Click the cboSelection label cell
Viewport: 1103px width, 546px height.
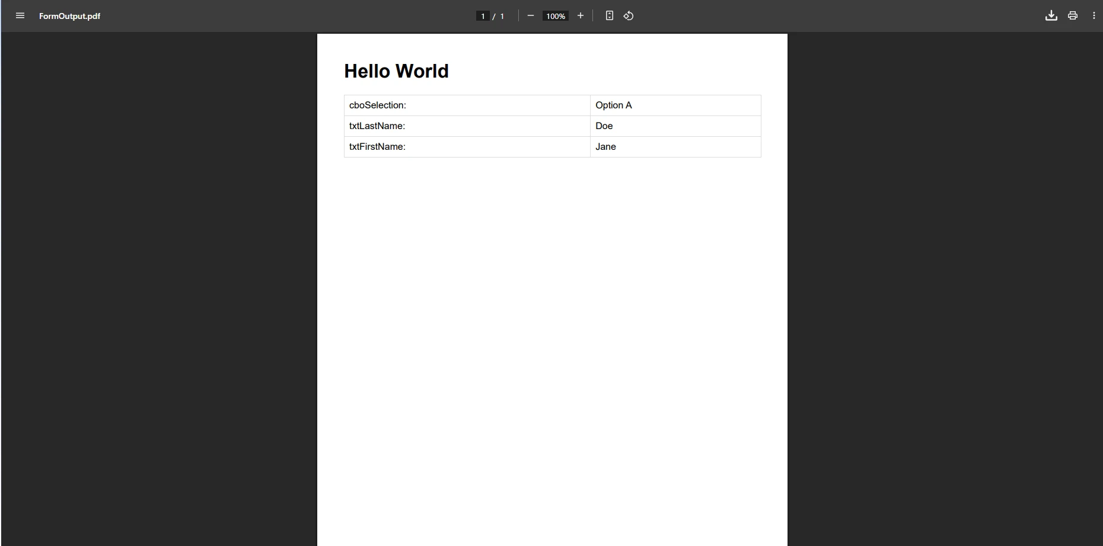click(377, 105)
